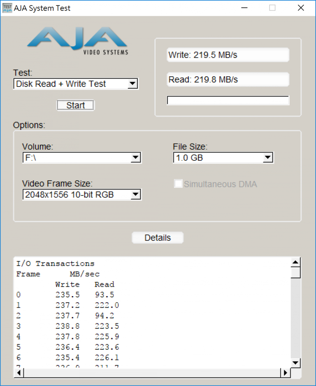The image size is (316, 386).
Task: Minimize the AJA System Test window
Action: 244,8
